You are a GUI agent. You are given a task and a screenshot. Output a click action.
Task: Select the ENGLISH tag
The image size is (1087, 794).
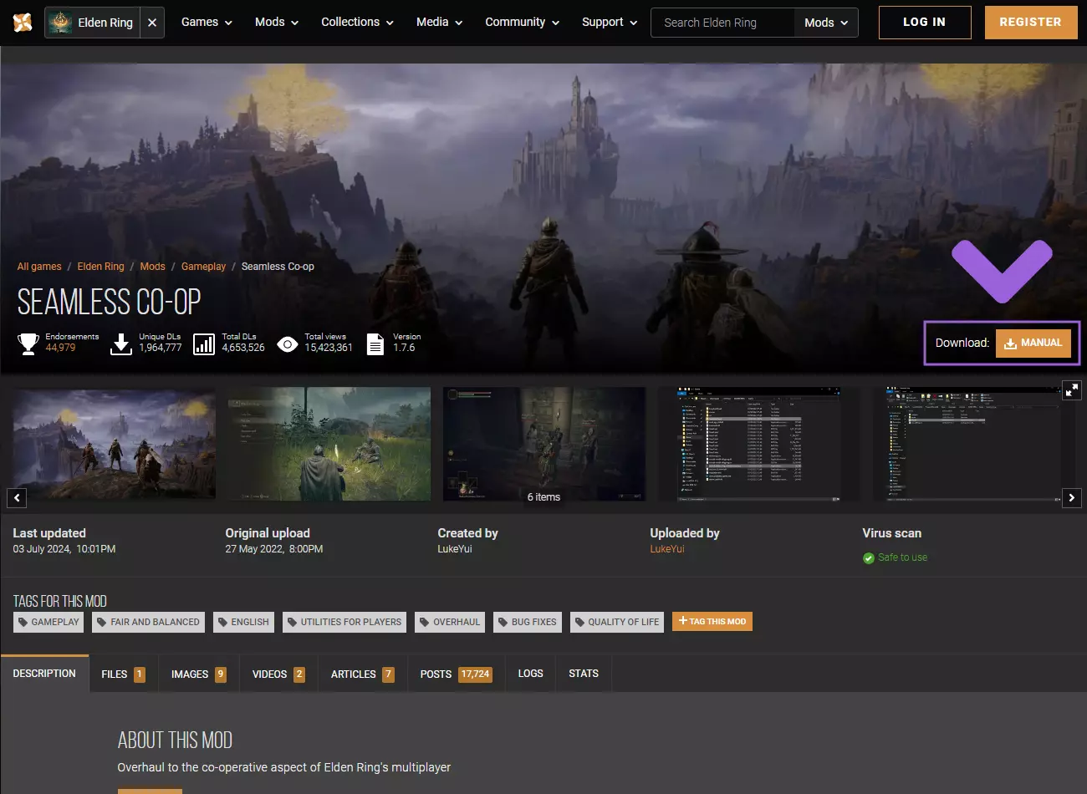(x=243, y=622)
